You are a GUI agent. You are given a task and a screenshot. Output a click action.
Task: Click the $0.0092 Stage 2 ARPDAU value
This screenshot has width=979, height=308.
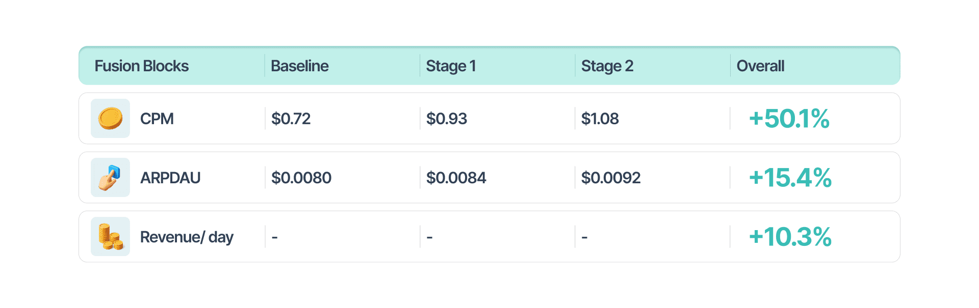tap(611, 178)
